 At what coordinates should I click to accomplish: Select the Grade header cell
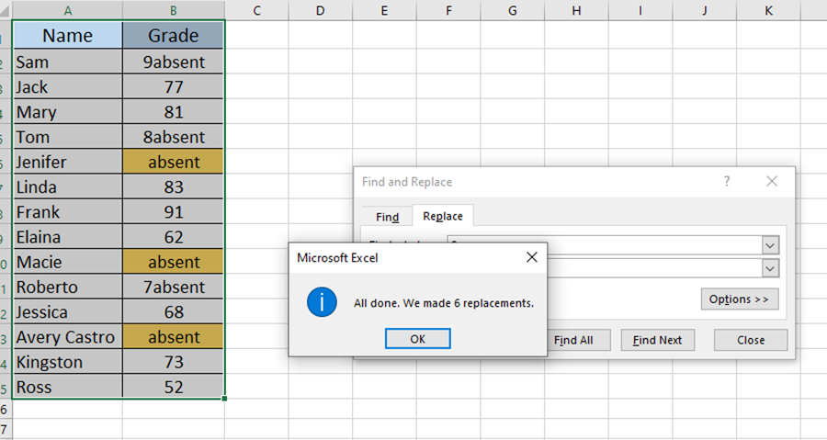point(174,35)
